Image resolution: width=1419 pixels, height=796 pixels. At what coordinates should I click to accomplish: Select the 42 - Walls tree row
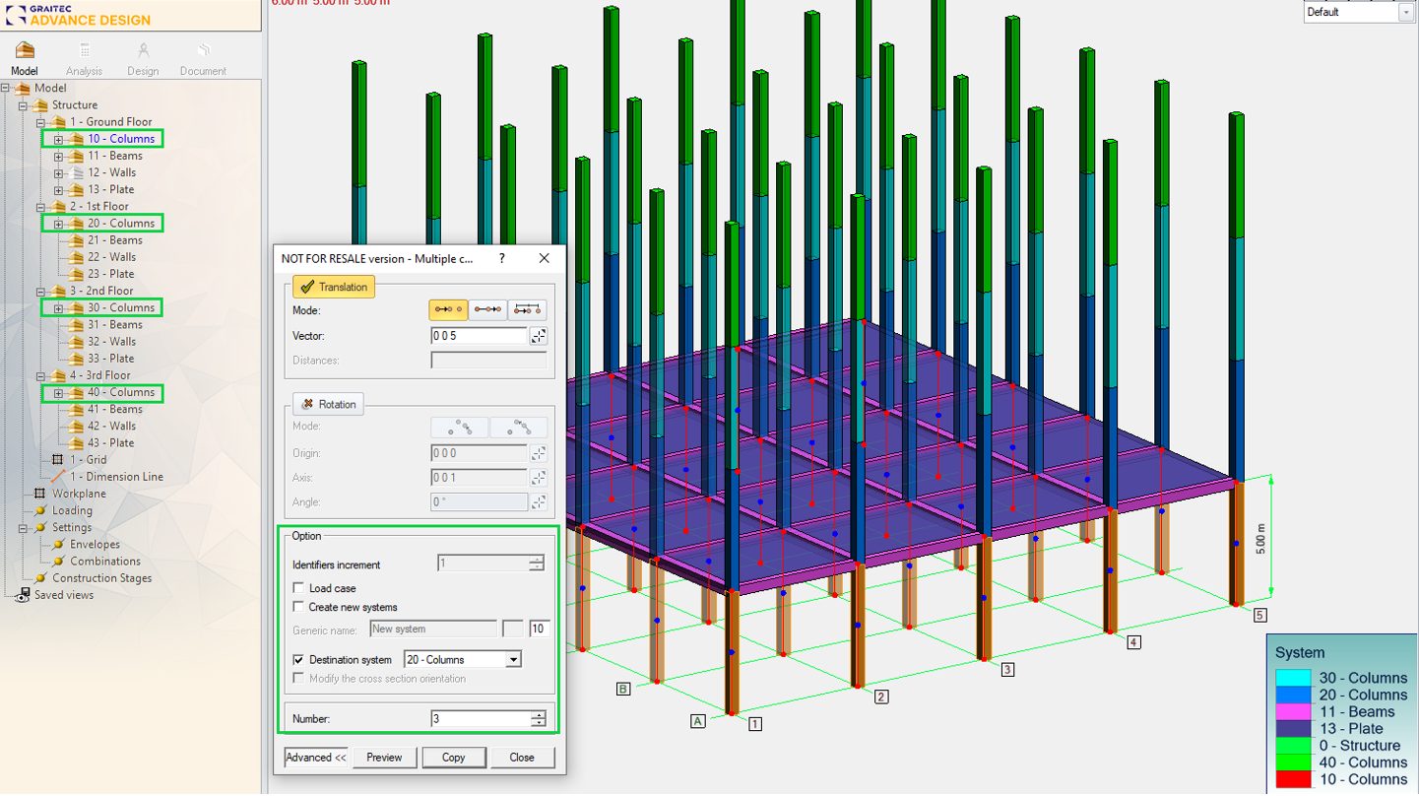(x=112, y=427)
